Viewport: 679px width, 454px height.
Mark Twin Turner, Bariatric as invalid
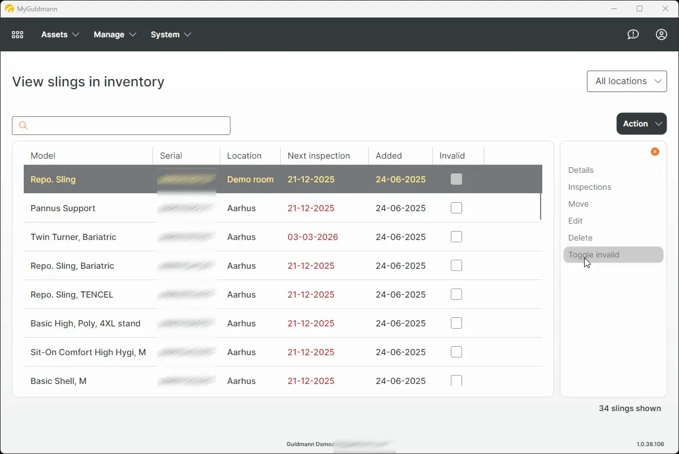[x=456, y=237]
